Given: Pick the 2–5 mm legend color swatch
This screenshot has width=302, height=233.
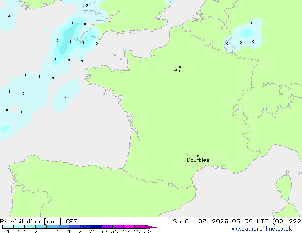Looking at the screenshot, I should (41, 227).
